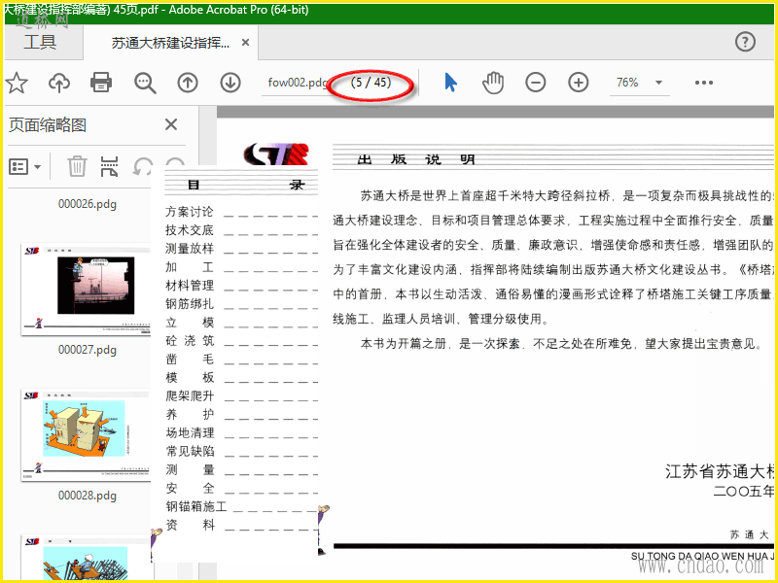Close the 苏通大桥建设指挥 document tab
The width and height of the screenshot is (778, 583).
pyautogui.click(x=245, y=43)
